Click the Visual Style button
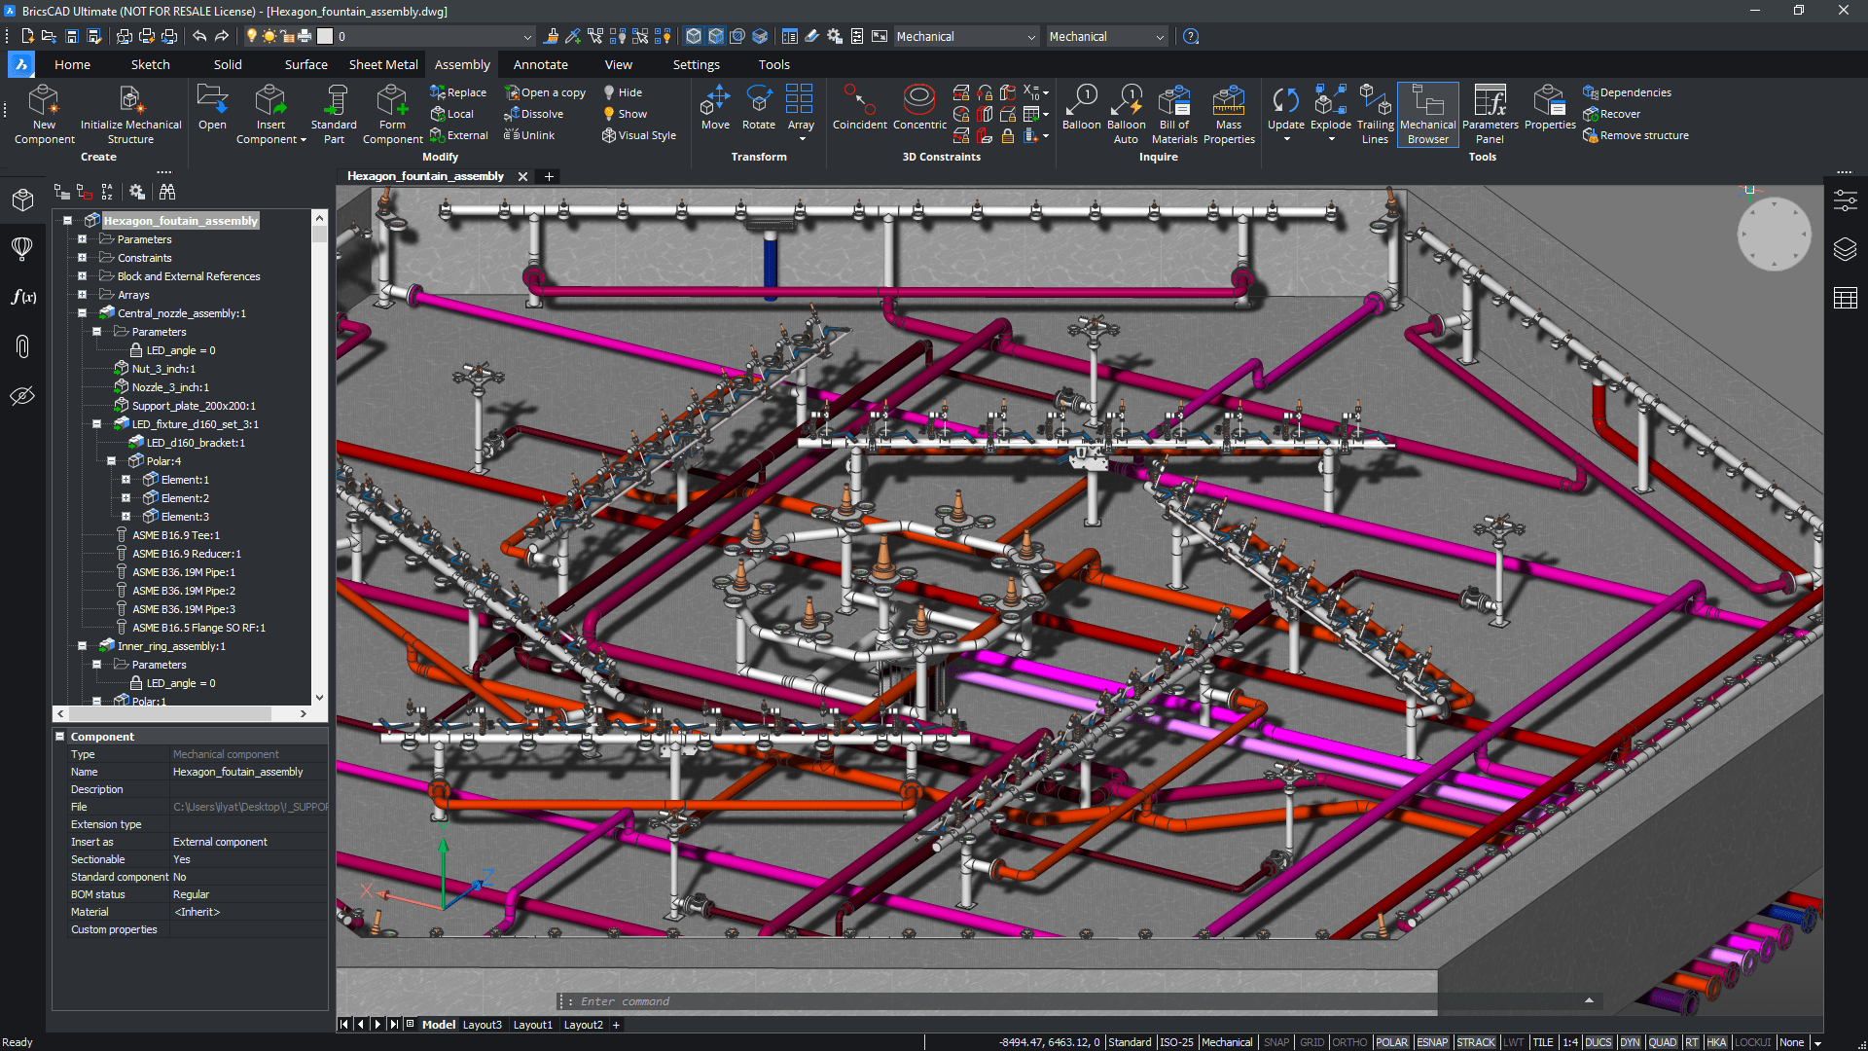 pos(639,135)
